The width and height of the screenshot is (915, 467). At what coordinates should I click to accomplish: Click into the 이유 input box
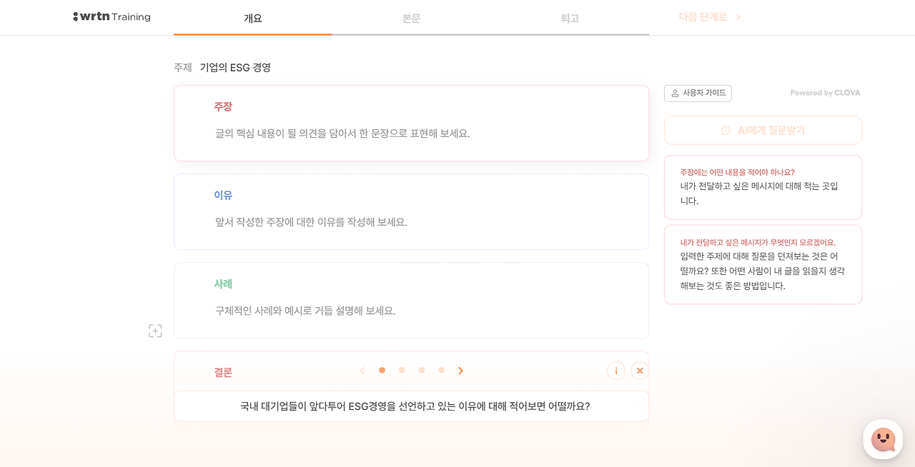pyautogui.click(x=411, y=212)
